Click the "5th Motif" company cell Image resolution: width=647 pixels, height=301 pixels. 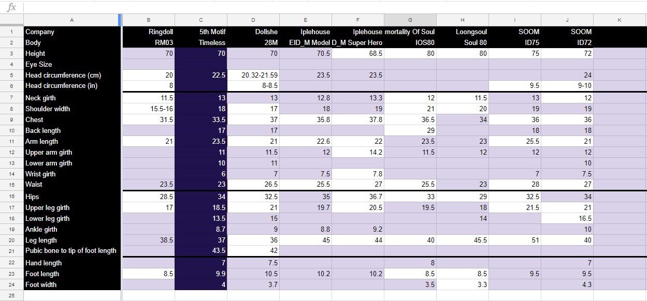201,32
